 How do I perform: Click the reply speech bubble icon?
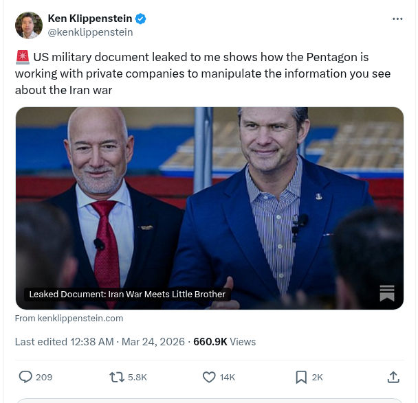click(x=25, y=377)
